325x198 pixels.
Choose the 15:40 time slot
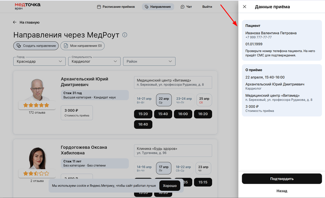click(163, 114)
